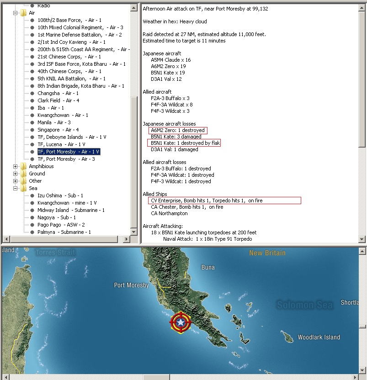Click bullet icon beside Pago Pago report

(32, 225)
